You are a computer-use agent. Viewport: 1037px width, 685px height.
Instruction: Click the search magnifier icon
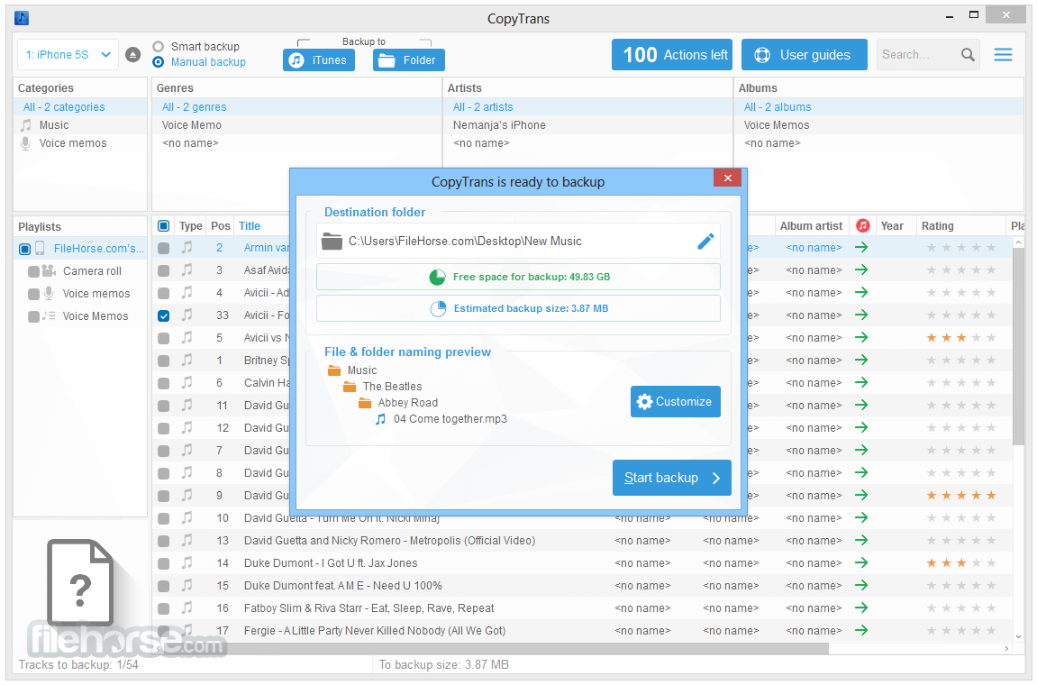click(x=968, y=55)
